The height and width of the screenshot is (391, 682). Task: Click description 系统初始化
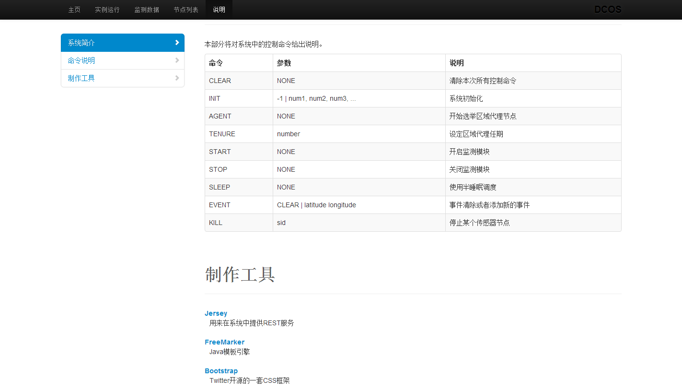(533, 98)
